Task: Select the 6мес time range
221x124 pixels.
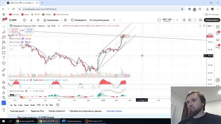Action: click(32, 105)
